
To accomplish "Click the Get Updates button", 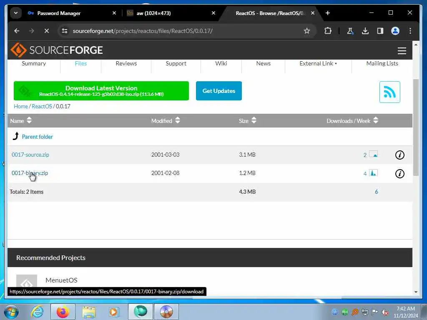I will coord(219,91).
